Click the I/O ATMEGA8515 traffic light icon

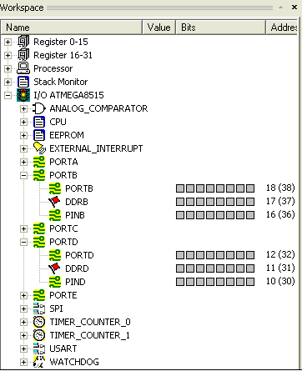point(23,95)
